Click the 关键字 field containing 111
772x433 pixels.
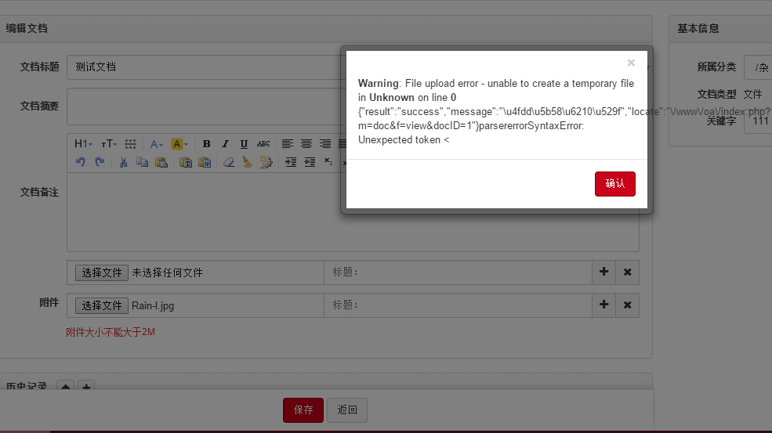click(758, 121)
